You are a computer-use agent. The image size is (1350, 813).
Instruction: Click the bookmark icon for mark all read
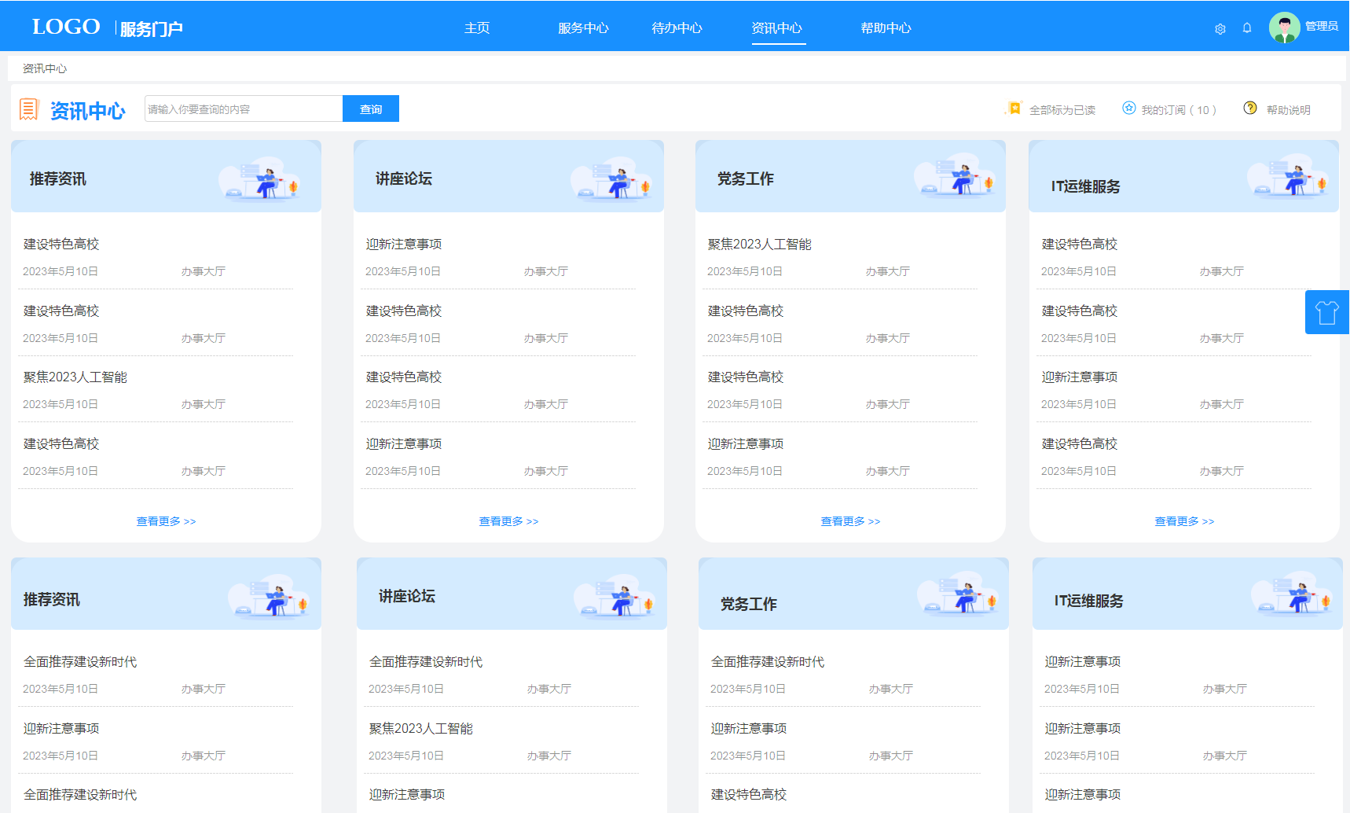[x=1014, y=109]
